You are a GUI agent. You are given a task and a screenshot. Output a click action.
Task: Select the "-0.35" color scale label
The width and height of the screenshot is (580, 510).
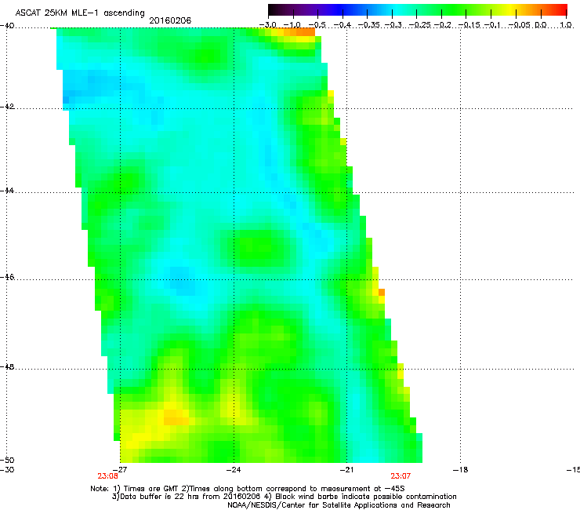(x=369, y=25)
